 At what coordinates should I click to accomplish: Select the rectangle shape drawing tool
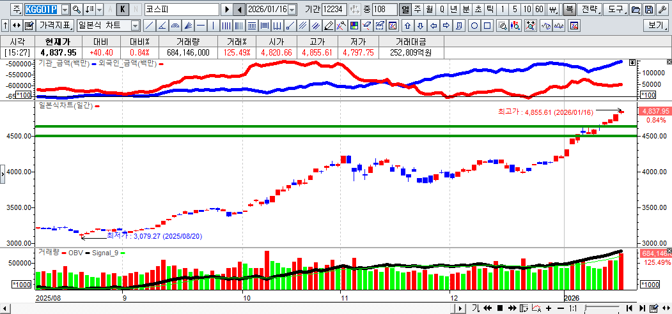(x=487, y=26)
